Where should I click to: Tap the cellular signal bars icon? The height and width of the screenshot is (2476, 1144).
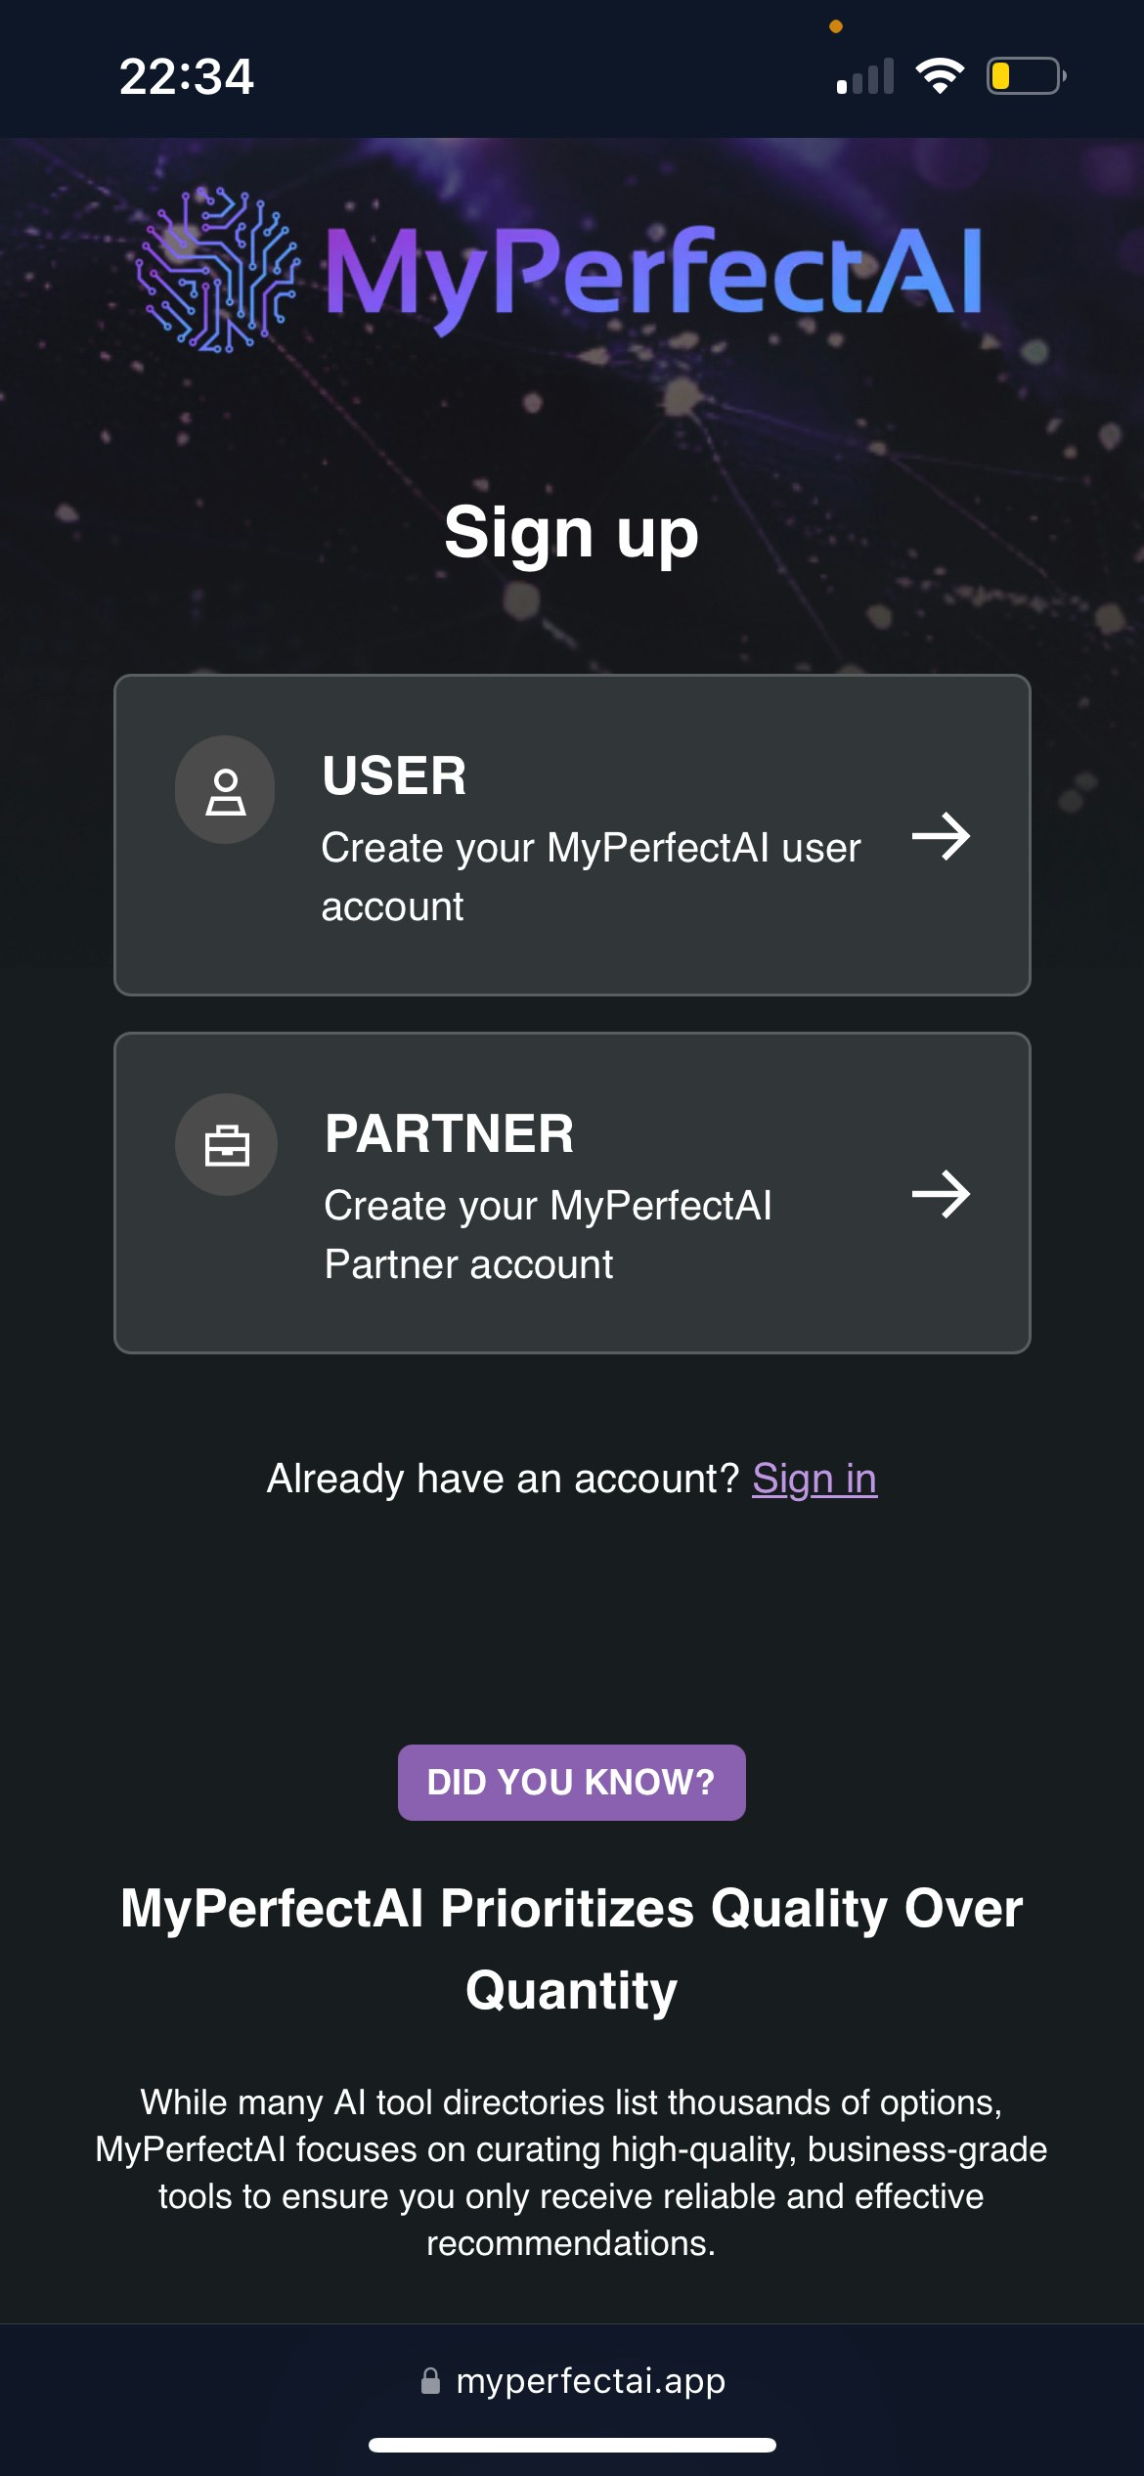click(x=865, y=76)
